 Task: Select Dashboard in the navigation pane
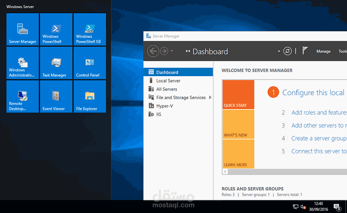pyautogui.click(x=178, y=72)
